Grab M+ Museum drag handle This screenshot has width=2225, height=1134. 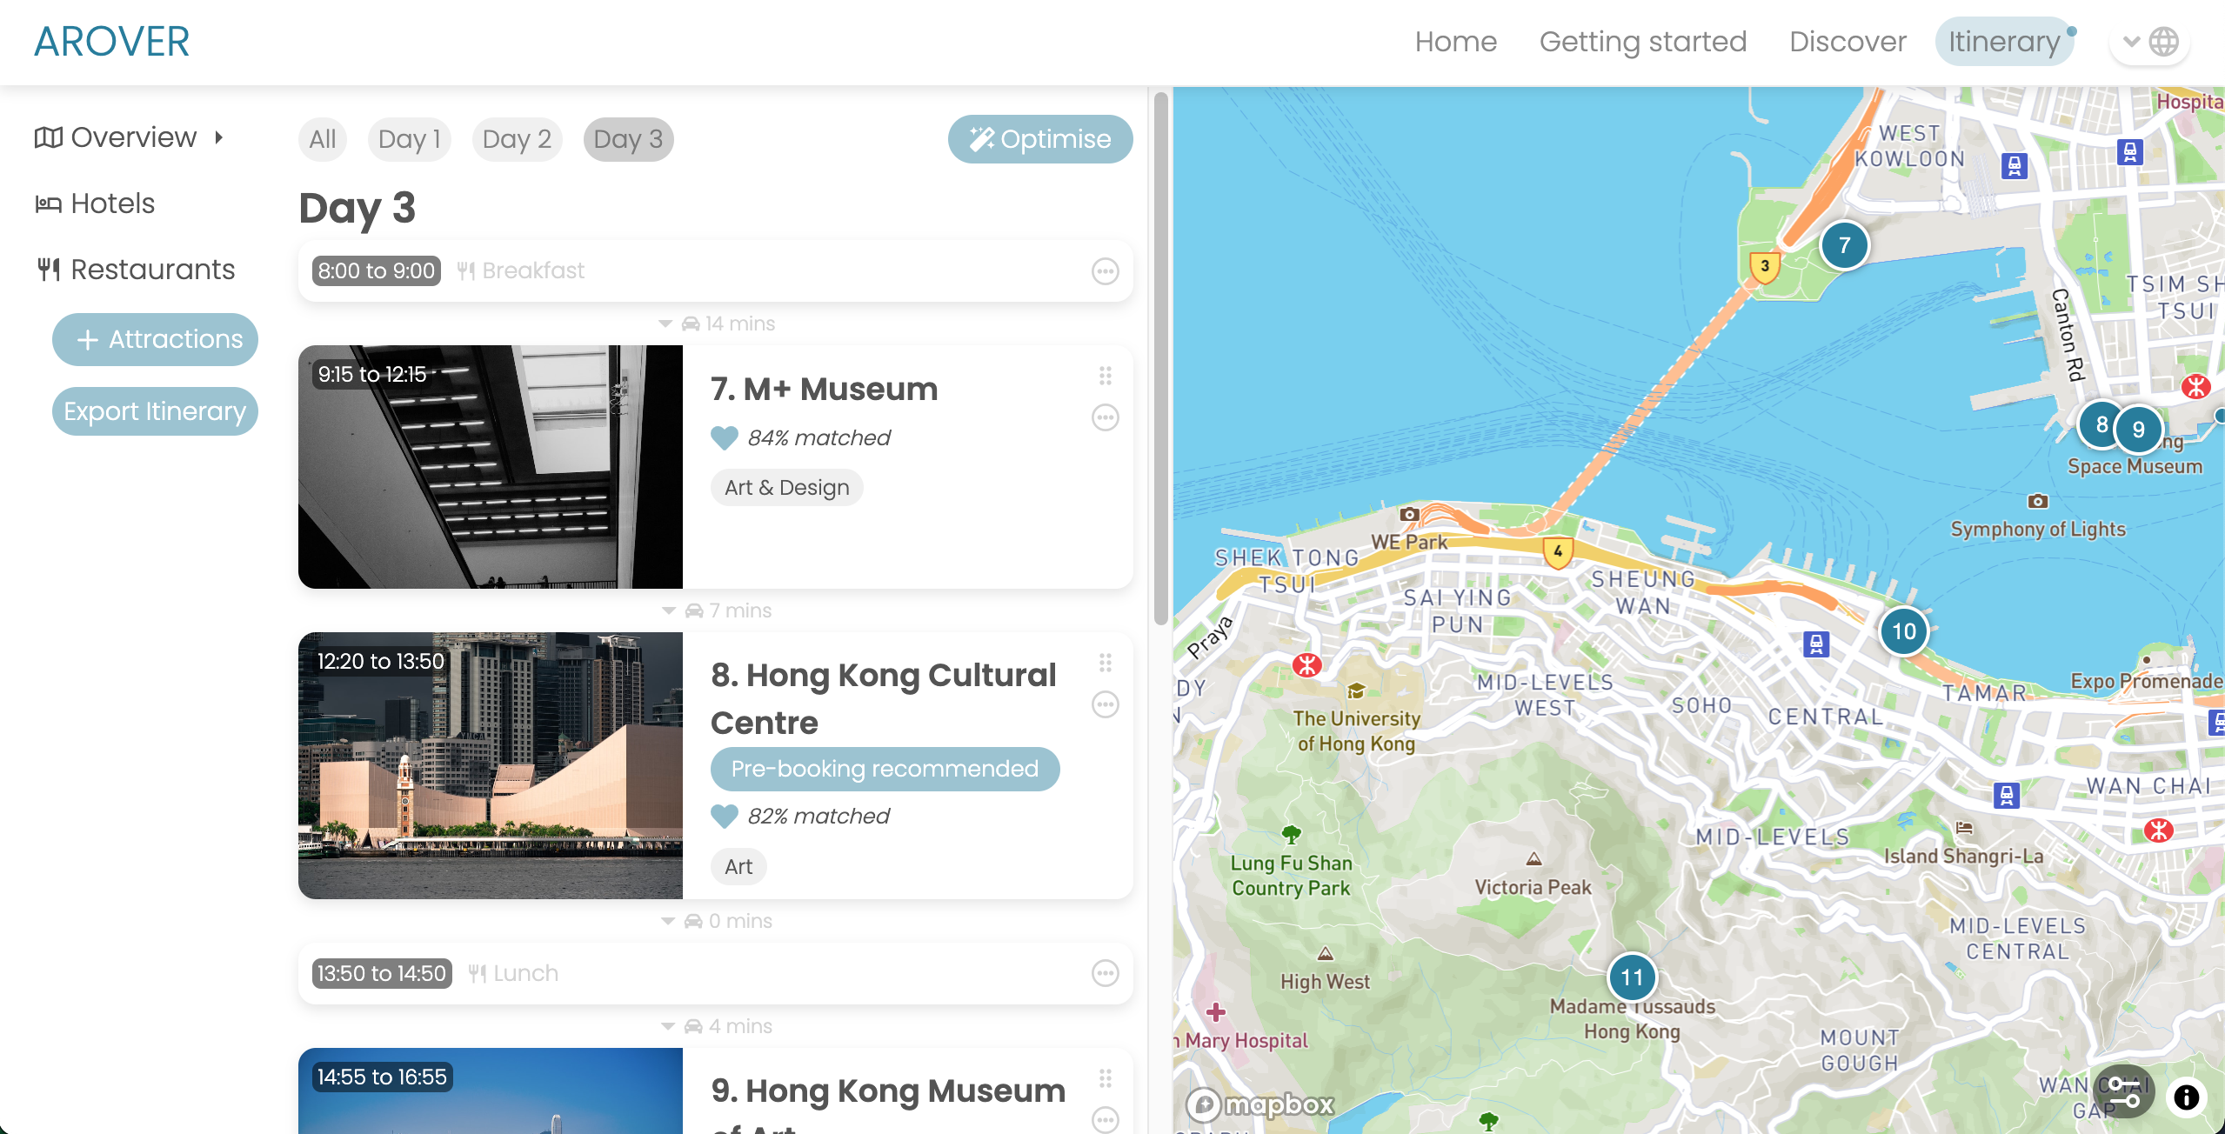pyautogui.click(x=1105, y=376)
